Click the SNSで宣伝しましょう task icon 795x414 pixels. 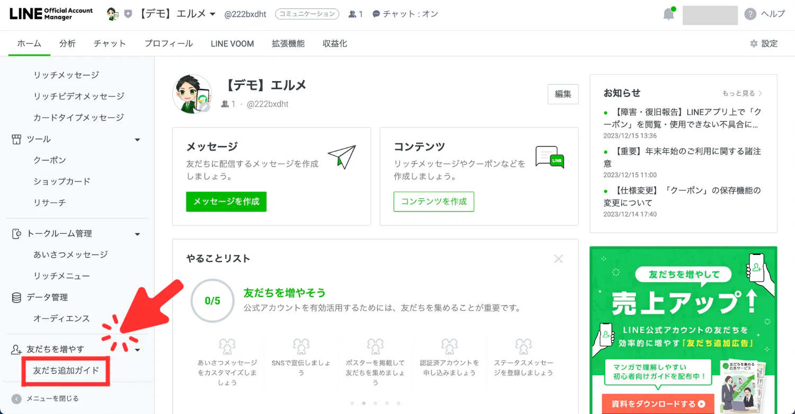pyautogui.click(x=301, y=347)
